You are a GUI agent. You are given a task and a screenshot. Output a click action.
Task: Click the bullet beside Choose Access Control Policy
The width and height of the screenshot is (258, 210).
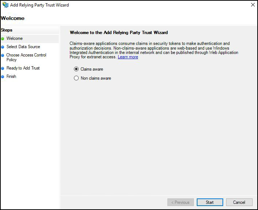(x=3, y=55)
